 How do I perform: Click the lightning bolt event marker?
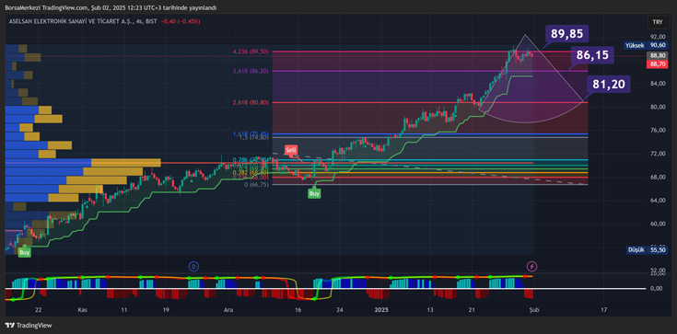(x=532, y=266)
